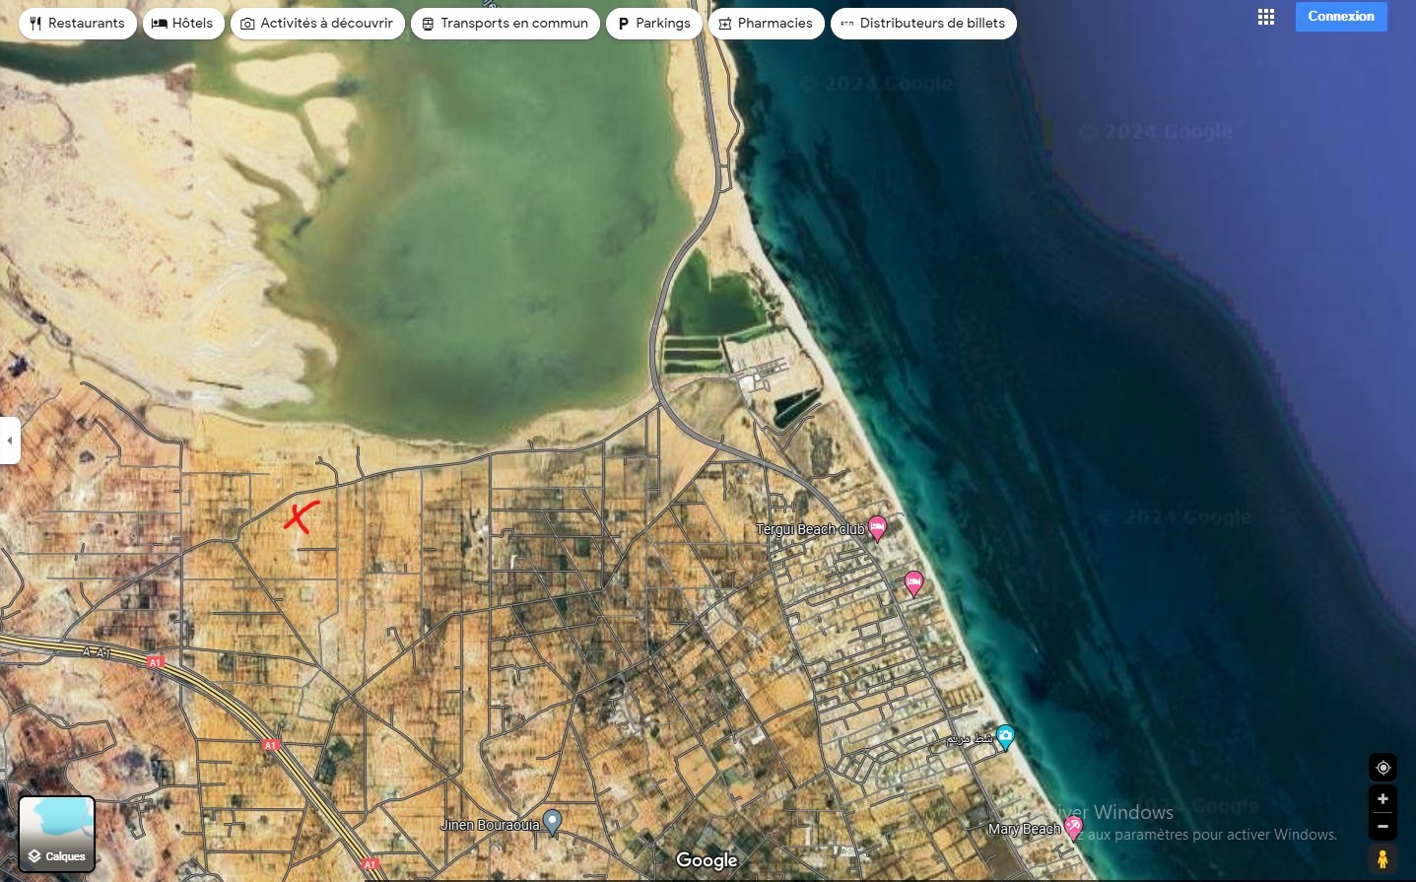The height and width of the screenshot is (882, 1416).
Task: Click the camera pin near the Arabic label
Action: pos(1005,736)
